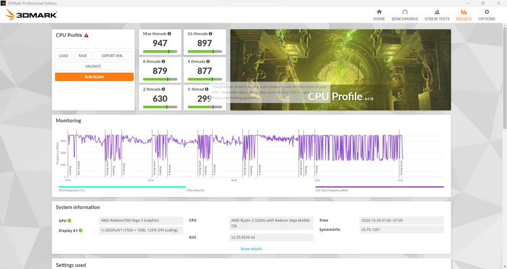Click the page vertical scrollbar
The width and height of the screenshot is (507, 269).
(505, 78)
